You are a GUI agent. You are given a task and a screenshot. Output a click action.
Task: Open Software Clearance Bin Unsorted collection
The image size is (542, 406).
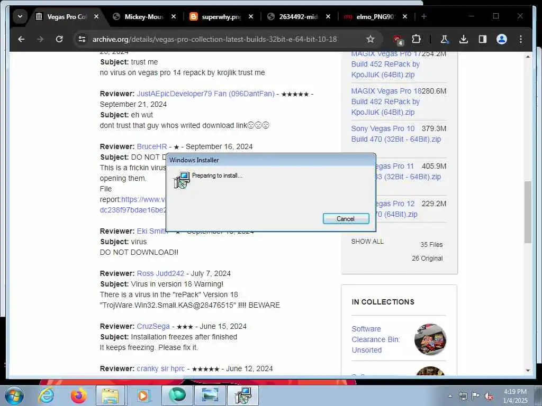pos(376,339)
